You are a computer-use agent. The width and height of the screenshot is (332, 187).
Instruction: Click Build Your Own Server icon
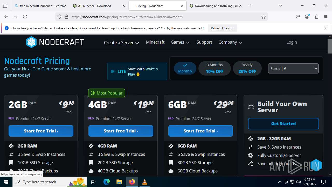click(x=251, y=107)
